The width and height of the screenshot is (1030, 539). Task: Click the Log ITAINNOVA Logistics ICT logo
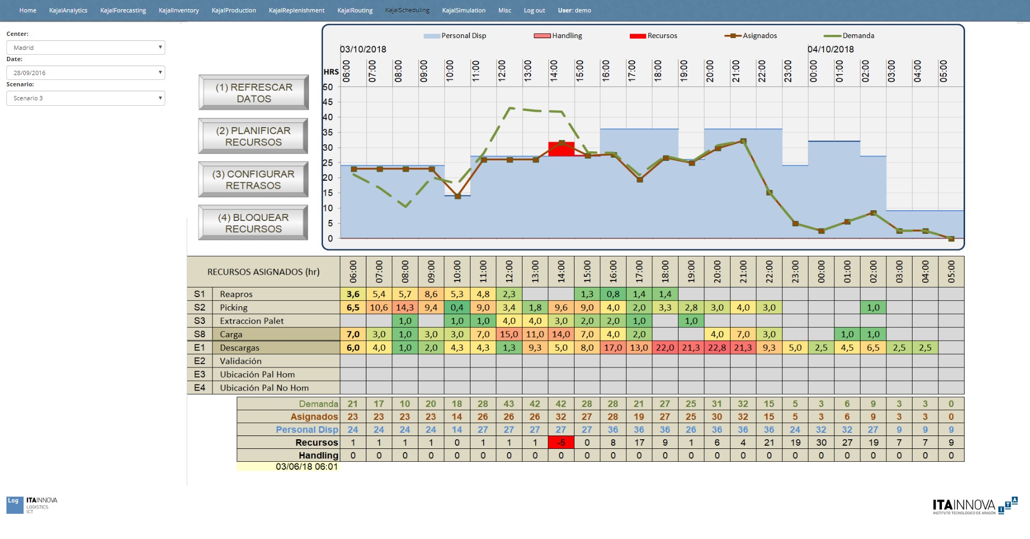[32, 505]
